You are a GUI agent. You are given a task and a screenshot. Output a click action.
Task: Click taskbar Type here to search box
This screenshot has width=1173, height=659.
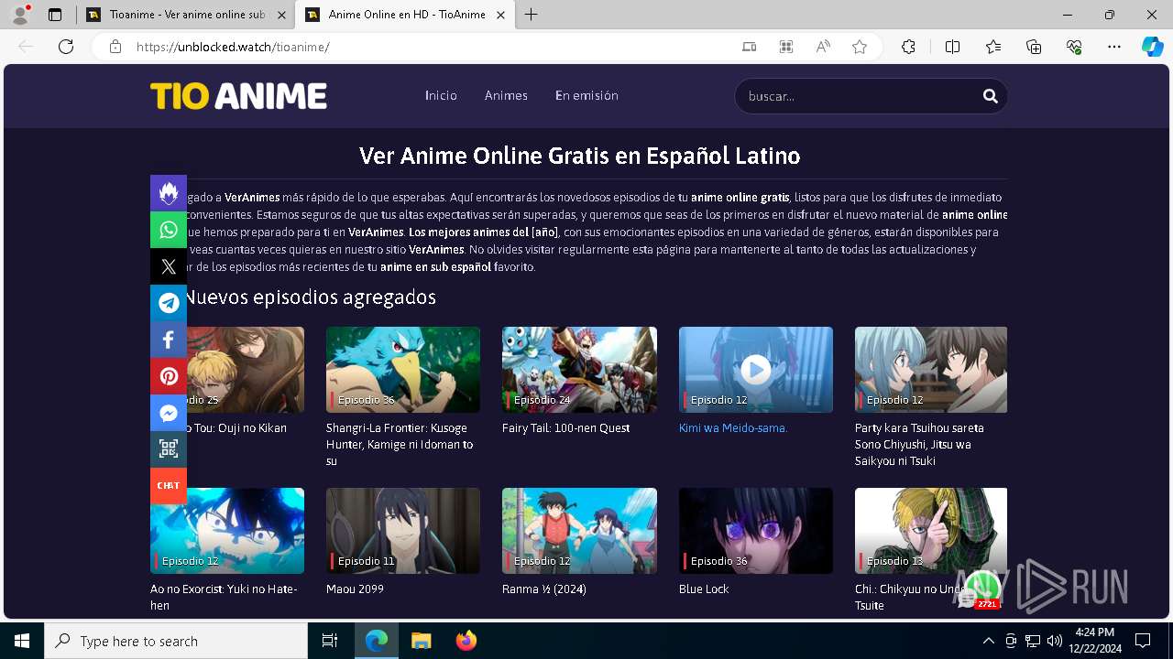click(x=176, y=641)
